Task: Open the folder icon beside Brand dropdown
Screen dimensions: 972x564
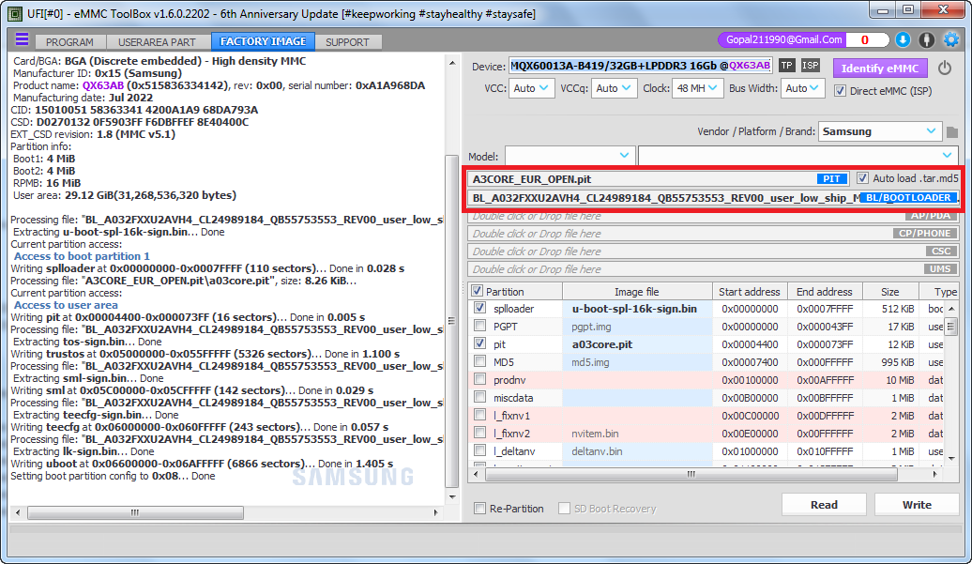Action: 952,132
